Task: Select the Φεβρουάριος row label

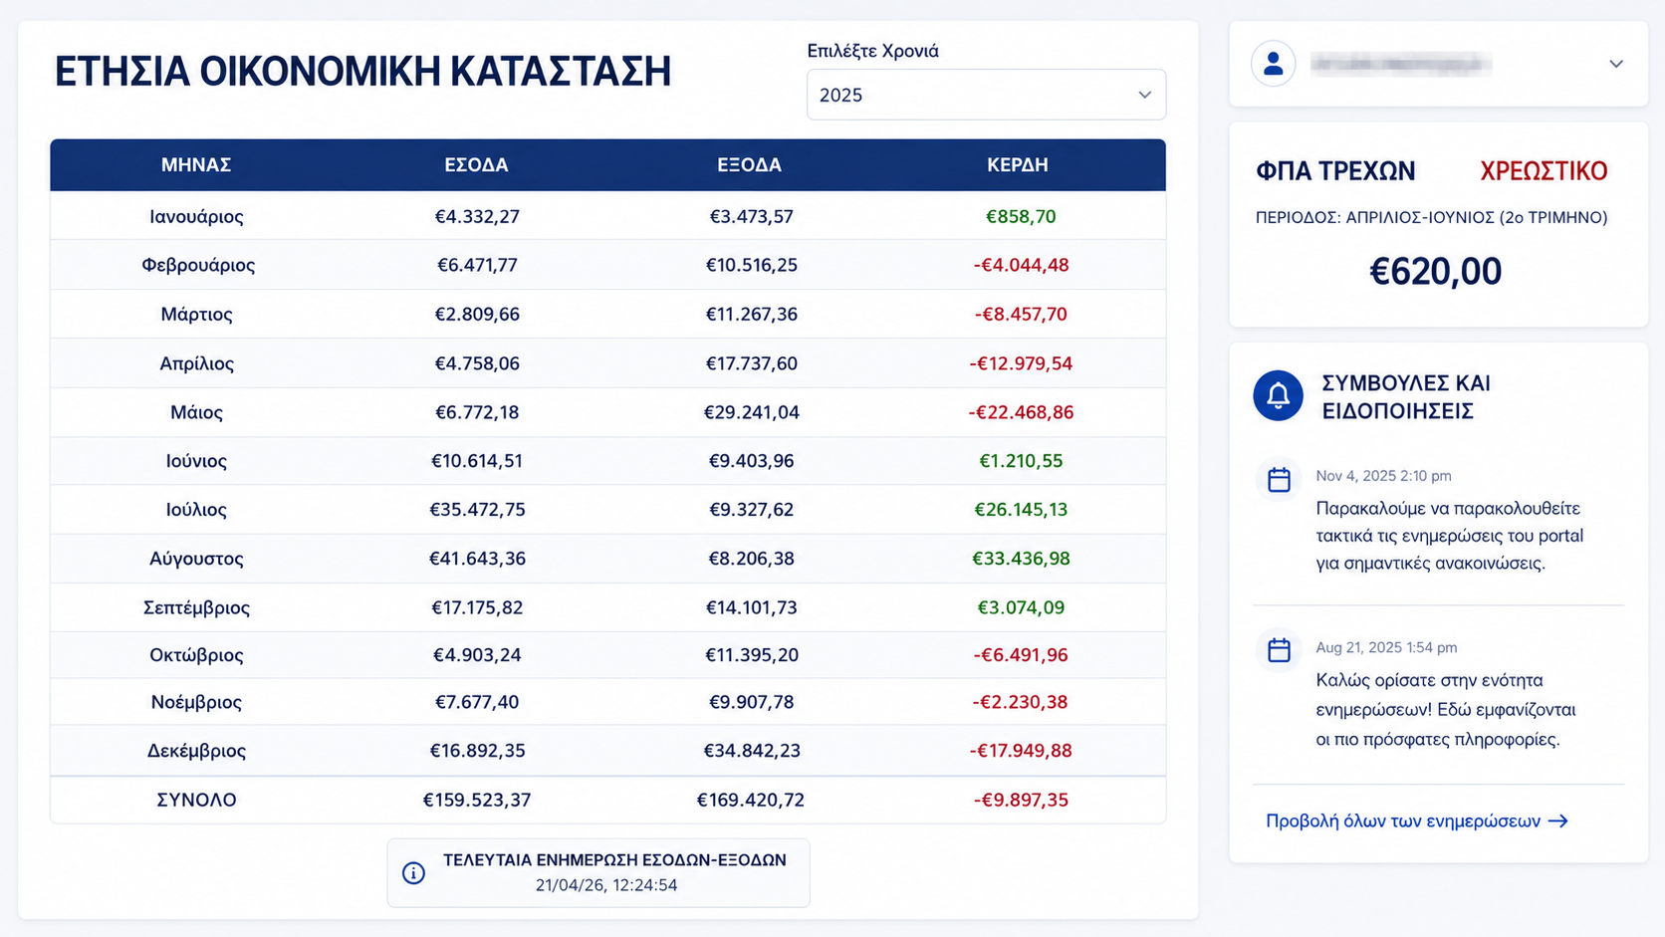Action: click(x=197, y=265)
